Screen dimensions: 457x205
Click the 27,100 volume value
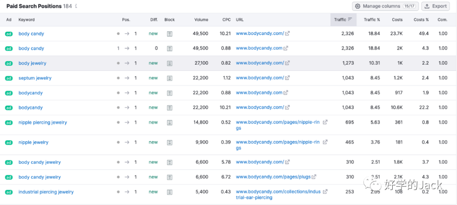(201, 63)
